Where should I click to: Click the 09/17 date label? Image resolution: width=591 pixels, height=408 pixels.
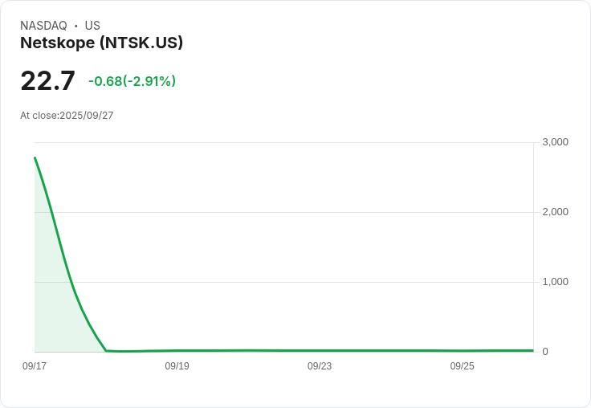(35, 365)
